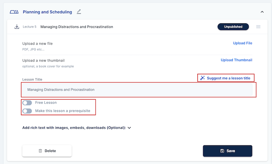Click the reorder handle for Lecture 5
Screen dimensions: 272x164
(x=258, y=27)
